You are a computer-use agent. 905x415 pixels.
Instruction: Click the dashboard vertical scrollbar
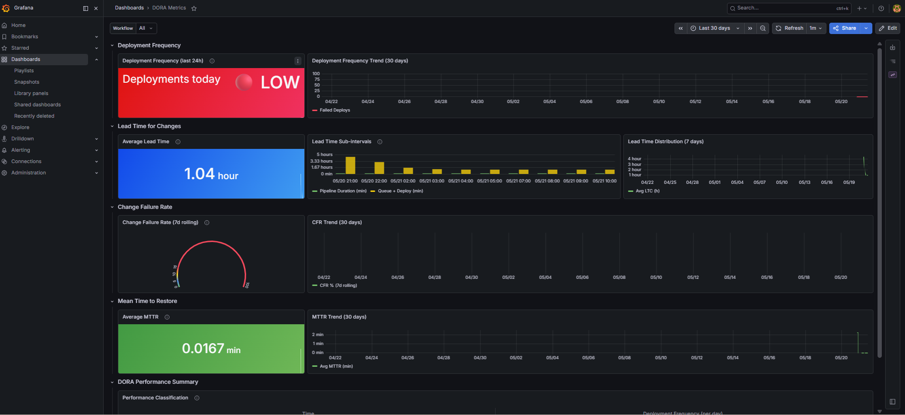pyautogui.click(x=879, y=203)
